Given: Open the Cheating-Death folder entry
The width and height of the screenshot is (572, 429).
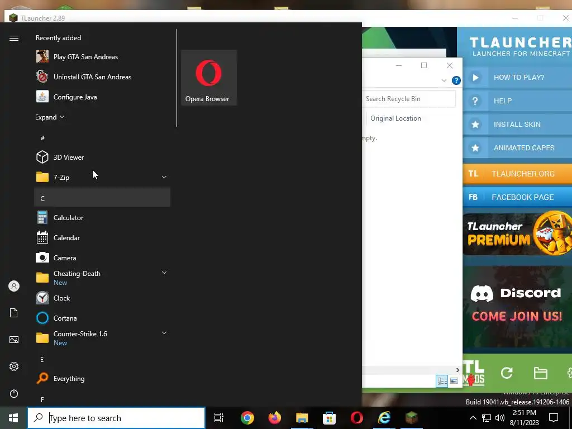Looking at the screenshot, I should pyautogui.click(x=102, y=278).
